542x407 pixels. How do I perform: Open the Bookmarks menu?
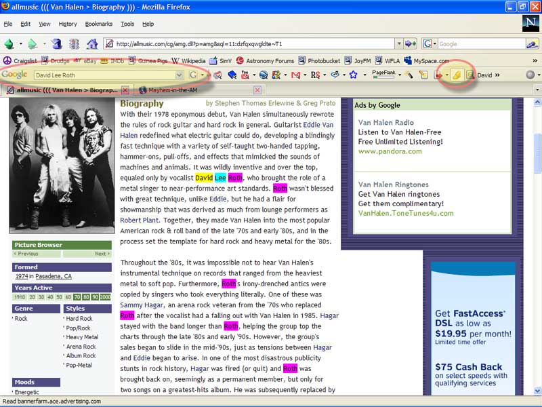tap(98, 24)
